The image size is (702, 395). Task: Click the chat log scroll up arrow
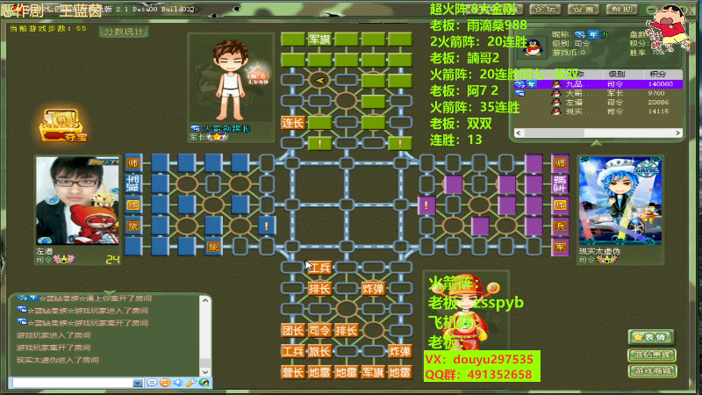205,300
